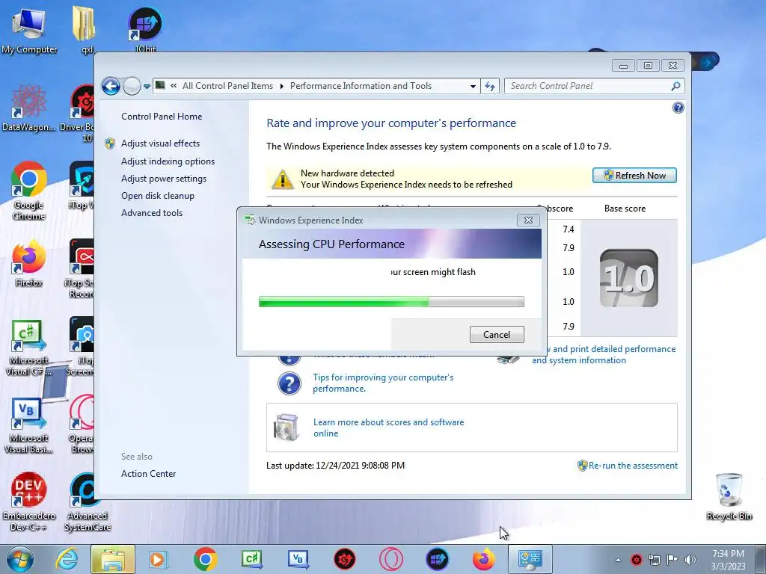Cancel the CPU performance assessment
The width and height of the screenshot is (766, 574).
point(497,334)
